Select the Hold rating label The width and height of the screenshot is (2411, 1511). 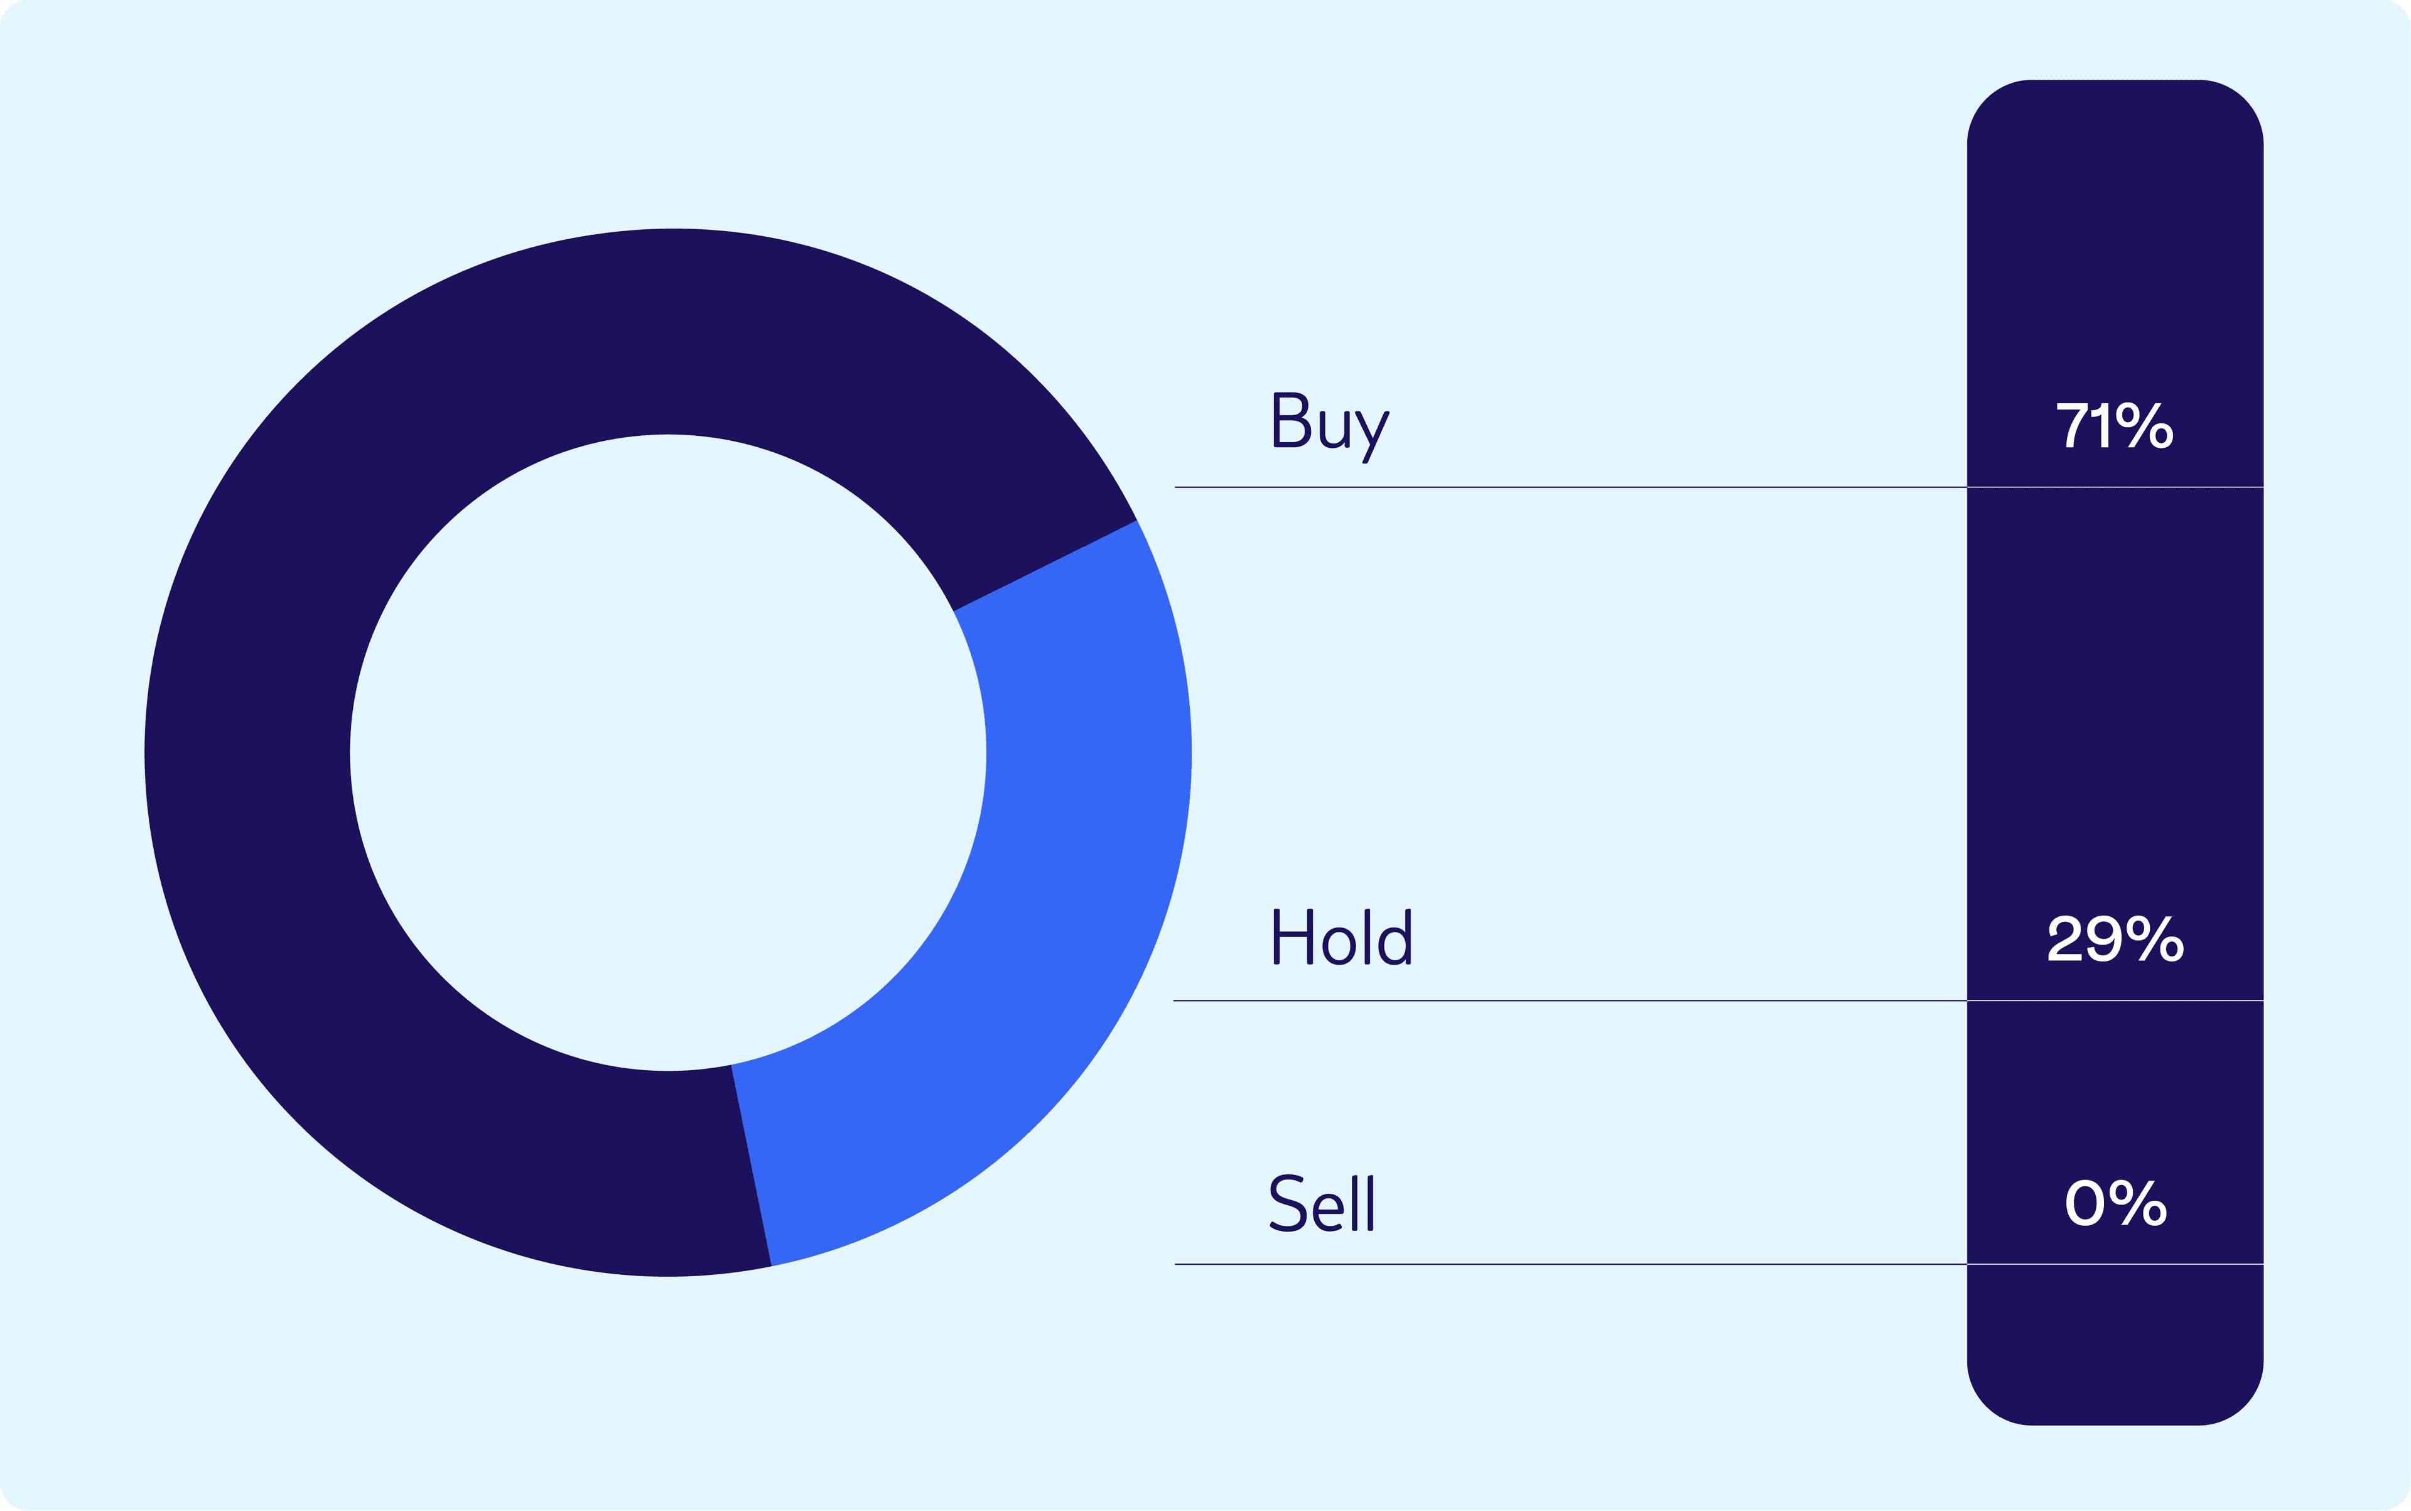(1341, 938)
